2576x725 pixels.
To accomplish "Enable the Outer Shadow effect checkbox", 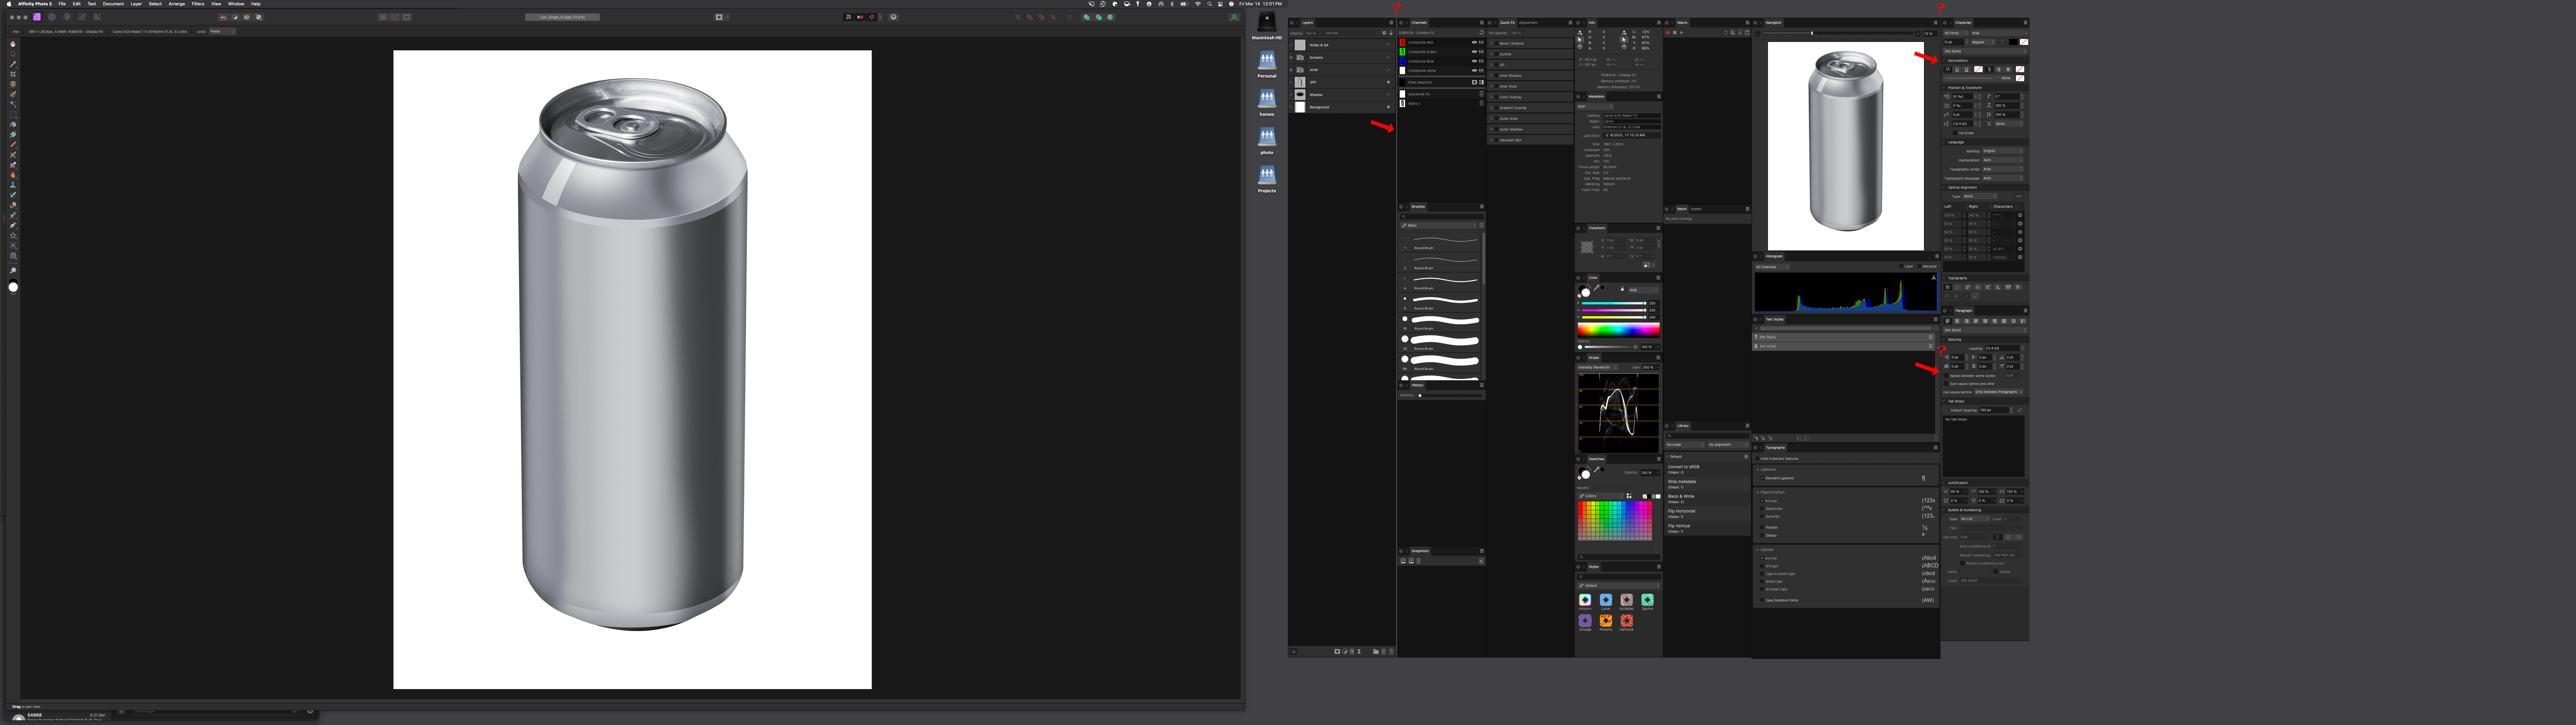I will click(1497, 129).
